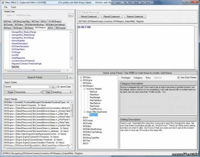
Task: Select GUIImage in the weapon tree
Action: pyautogui.click(x=16, y=52)
